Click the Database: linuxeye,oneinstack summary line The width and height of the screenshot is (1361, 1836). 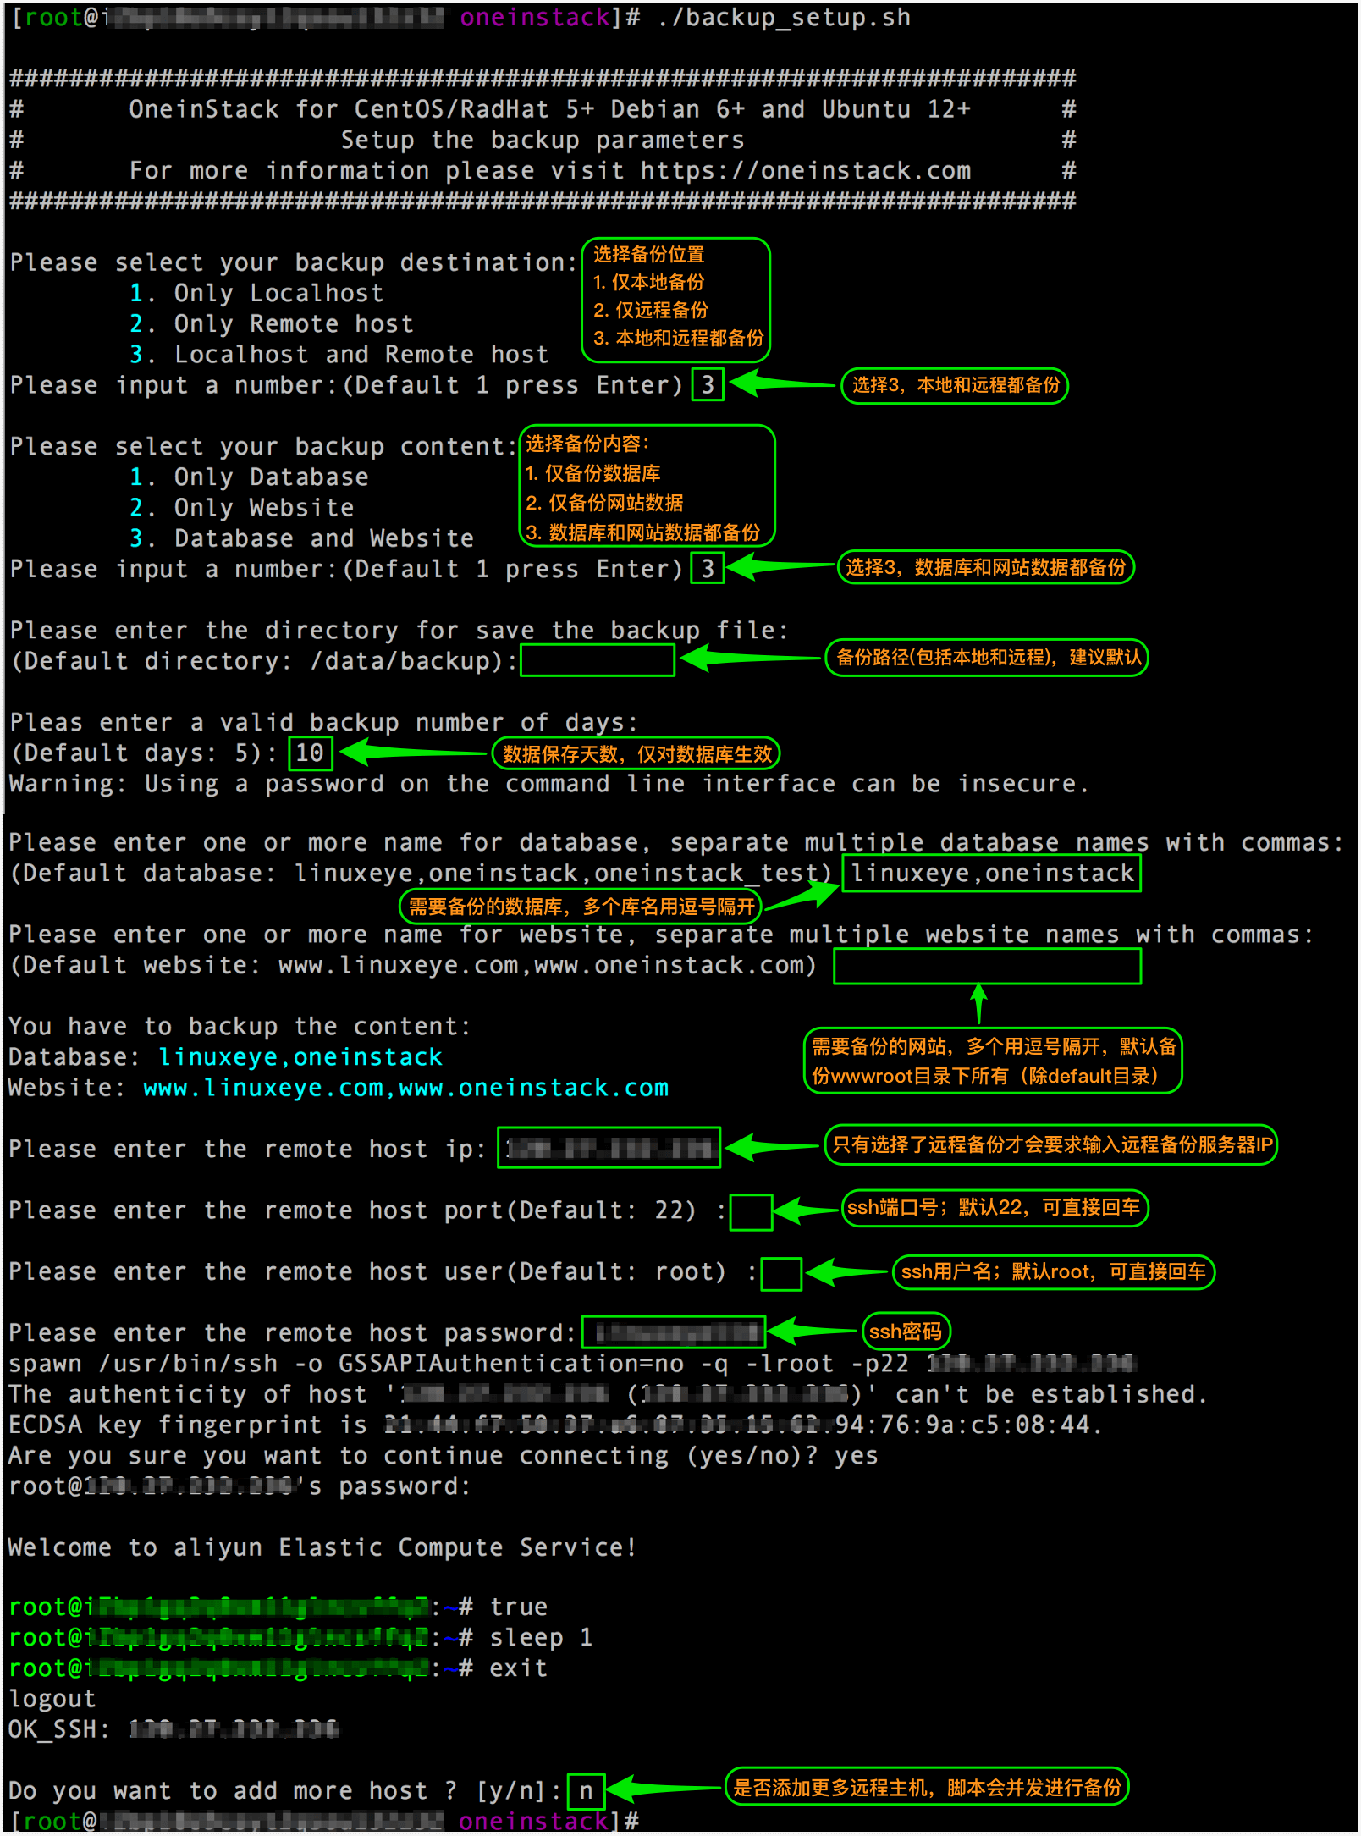[x=224, y=1056]
